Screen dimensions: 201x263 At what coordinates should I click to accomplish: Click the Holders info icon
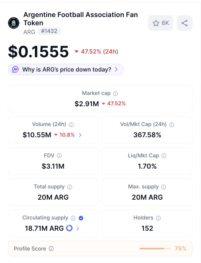tap(158, 218)
